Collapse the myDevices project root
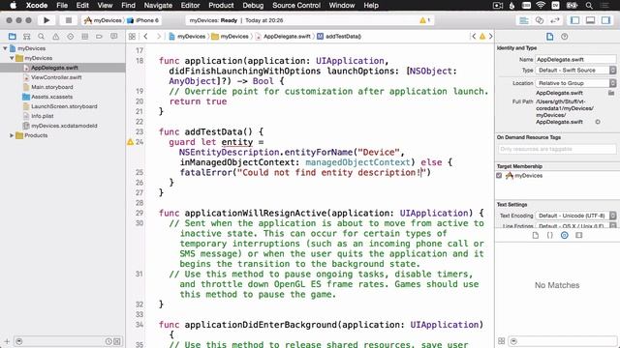This screenshot has width=620, height=348. 5,48
